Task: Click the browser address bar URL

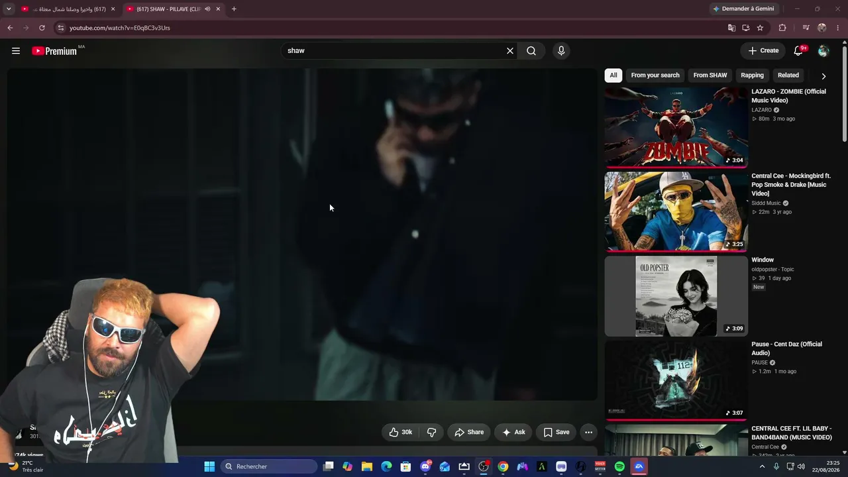Action: (x=120, y=28)
